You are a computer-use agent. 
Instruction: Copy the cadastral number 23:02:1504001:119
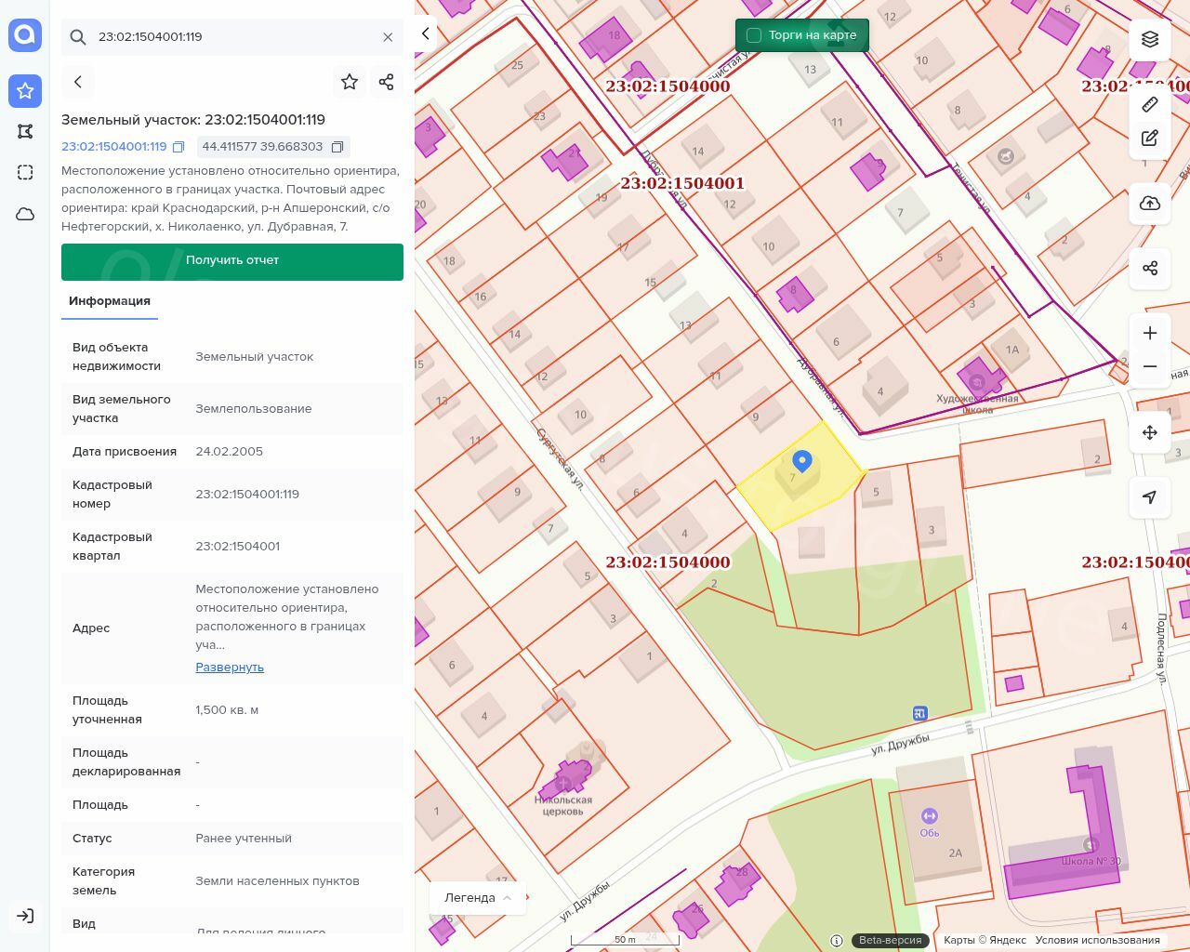(179, 147)
